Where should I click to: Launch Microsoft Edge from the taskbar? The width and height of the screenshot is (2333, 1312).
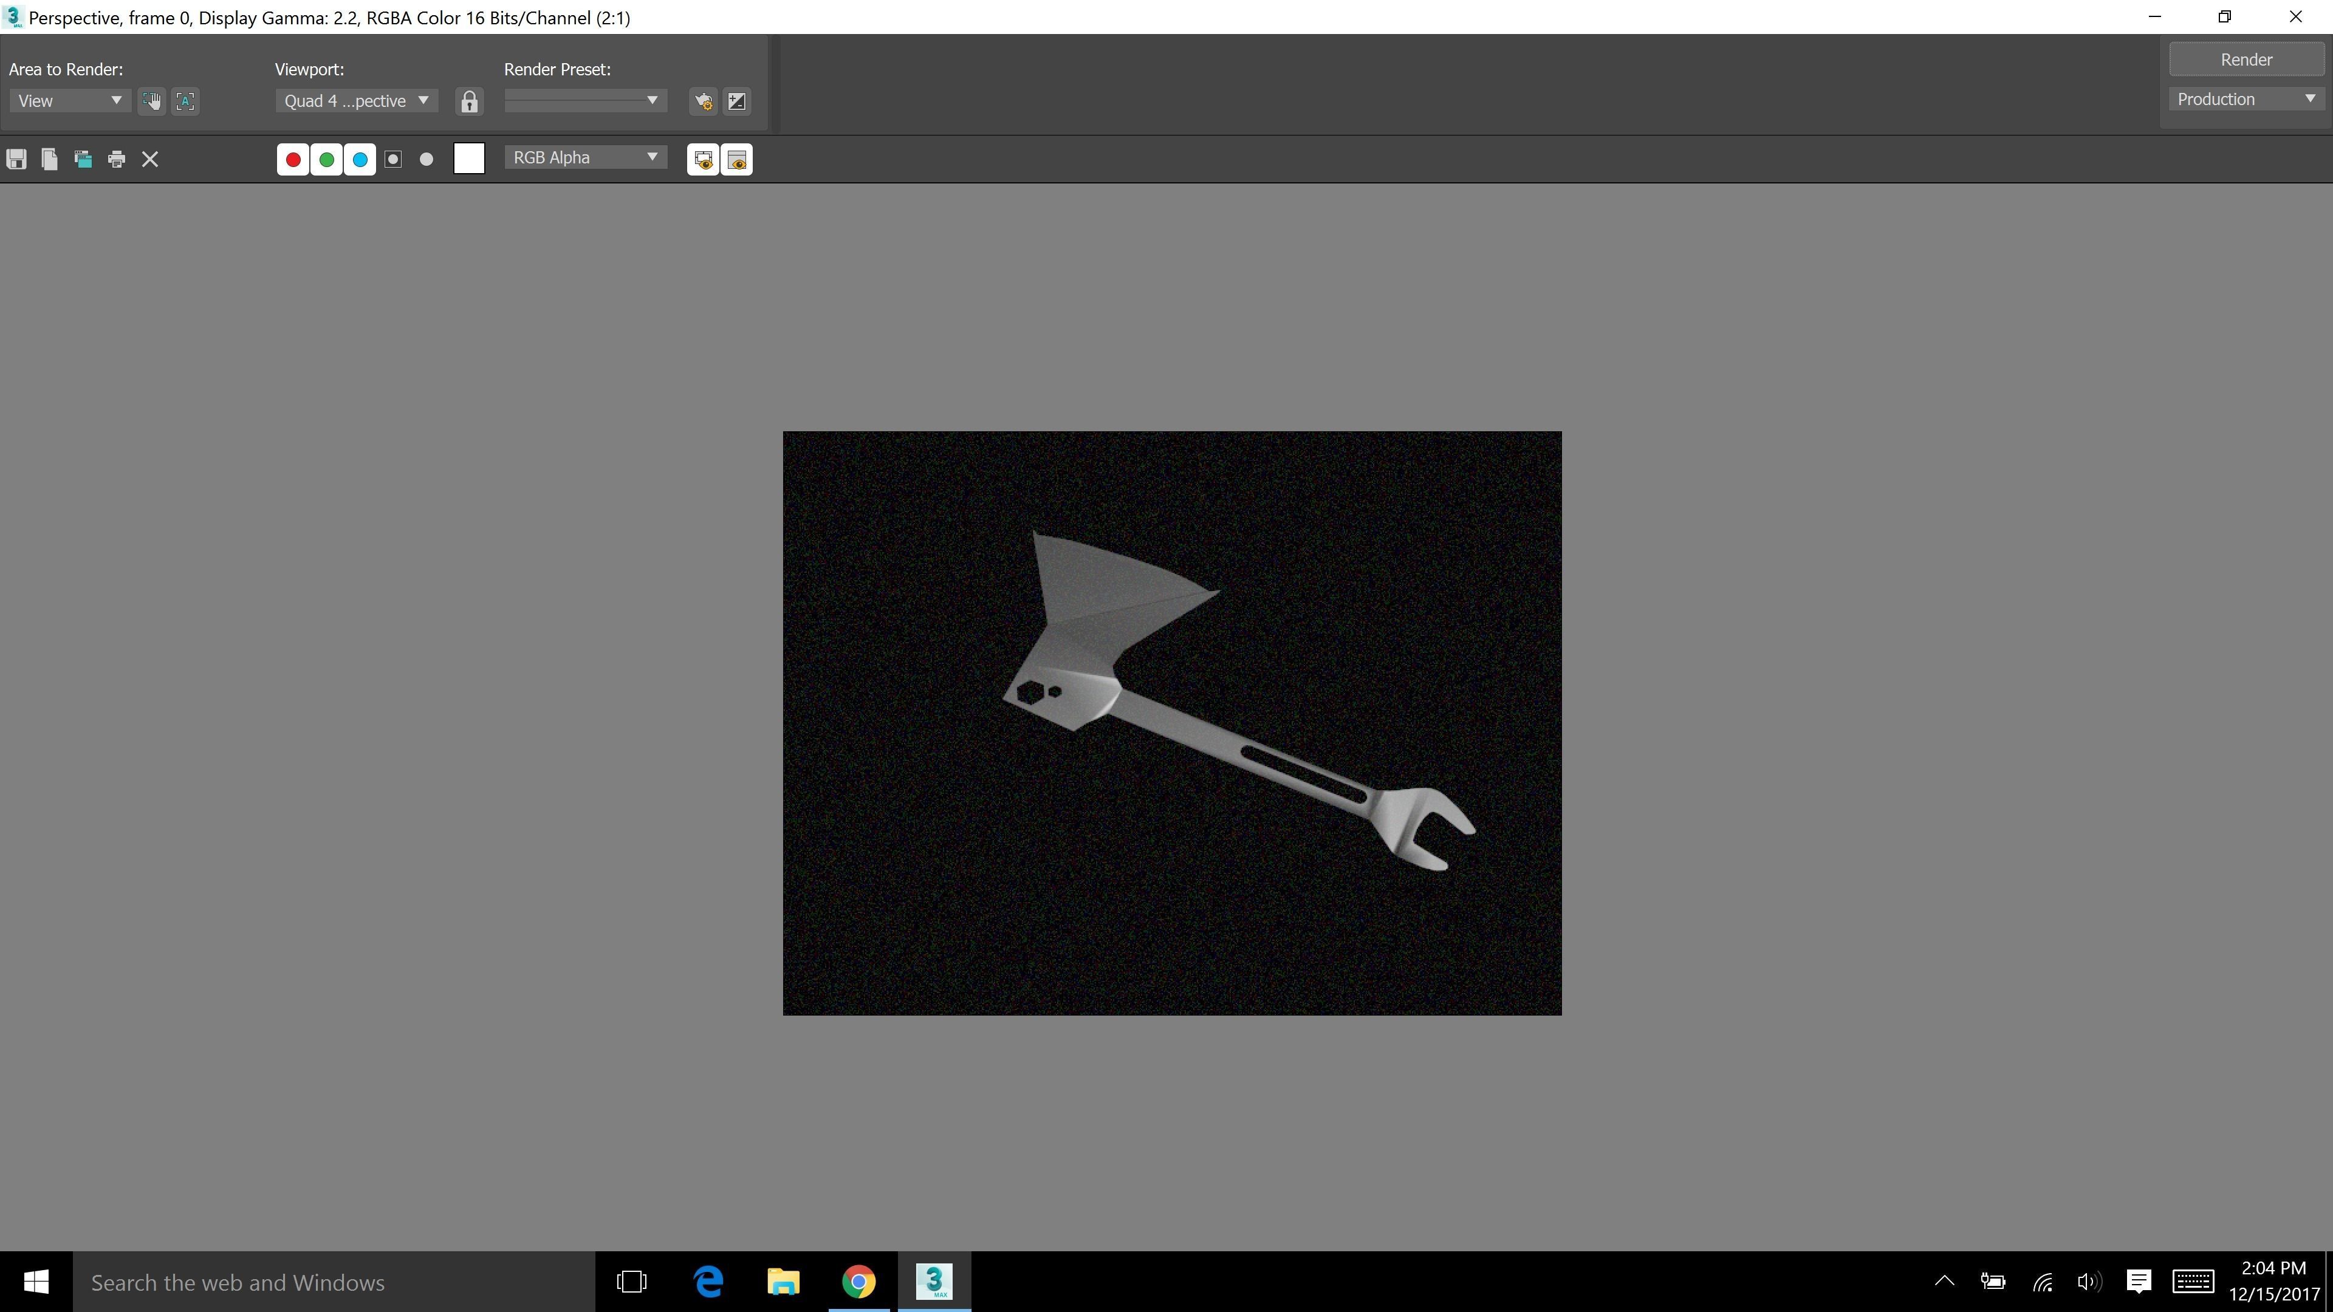708,1282
